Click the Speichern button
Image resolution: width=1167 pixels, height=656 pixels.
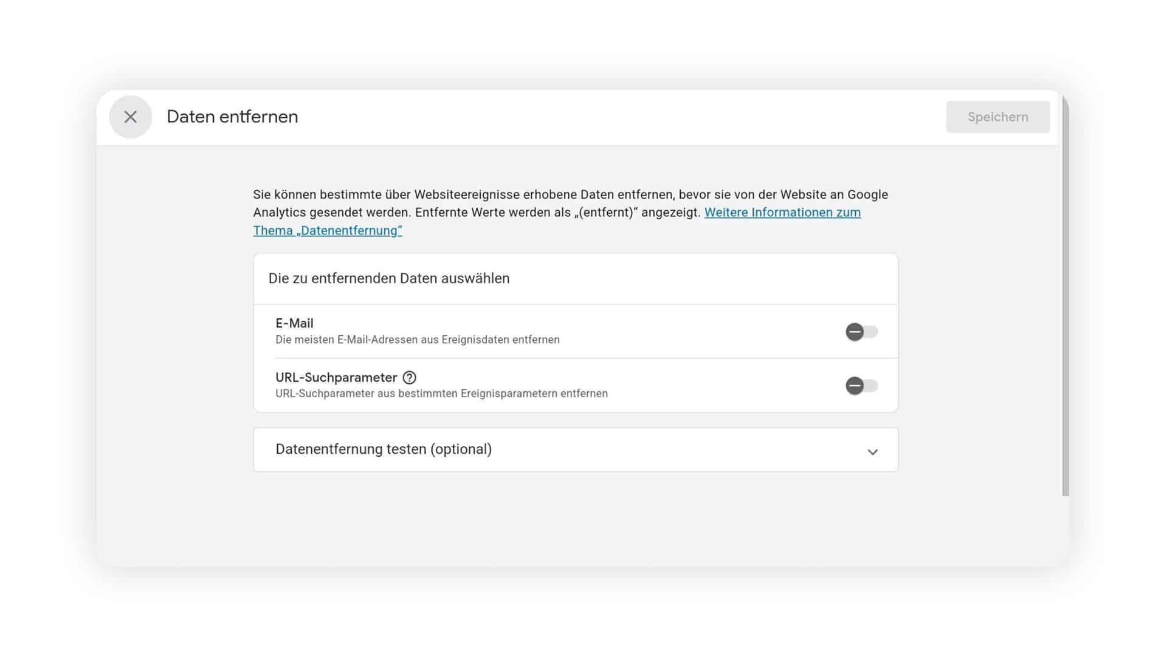click(x=997, y=117)
